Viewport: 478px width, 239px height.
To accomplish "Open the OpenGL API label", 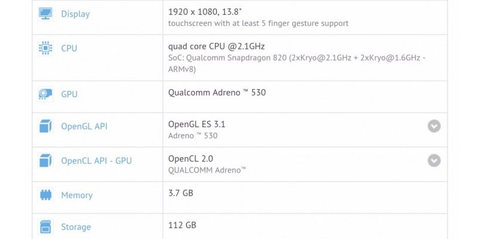I will 84,126.
